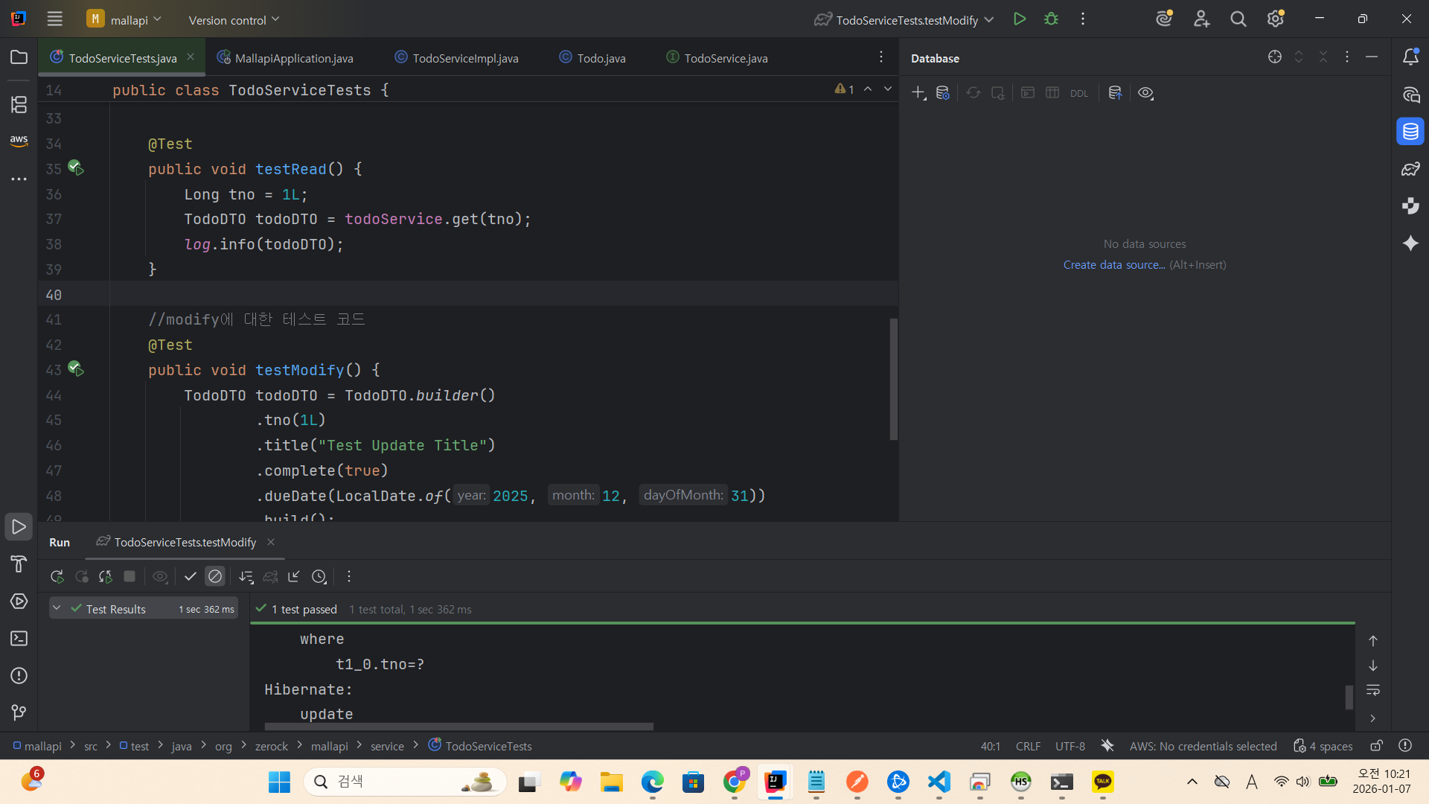Click the Create data source link
This screenshot has width=1429, height=804.
pos(1113,264)
